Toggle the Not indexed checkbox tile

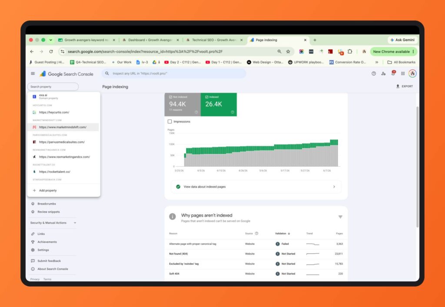coord(183,105)
